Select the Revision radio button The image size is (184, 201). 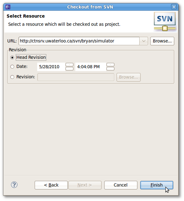(x=12, y=77)
